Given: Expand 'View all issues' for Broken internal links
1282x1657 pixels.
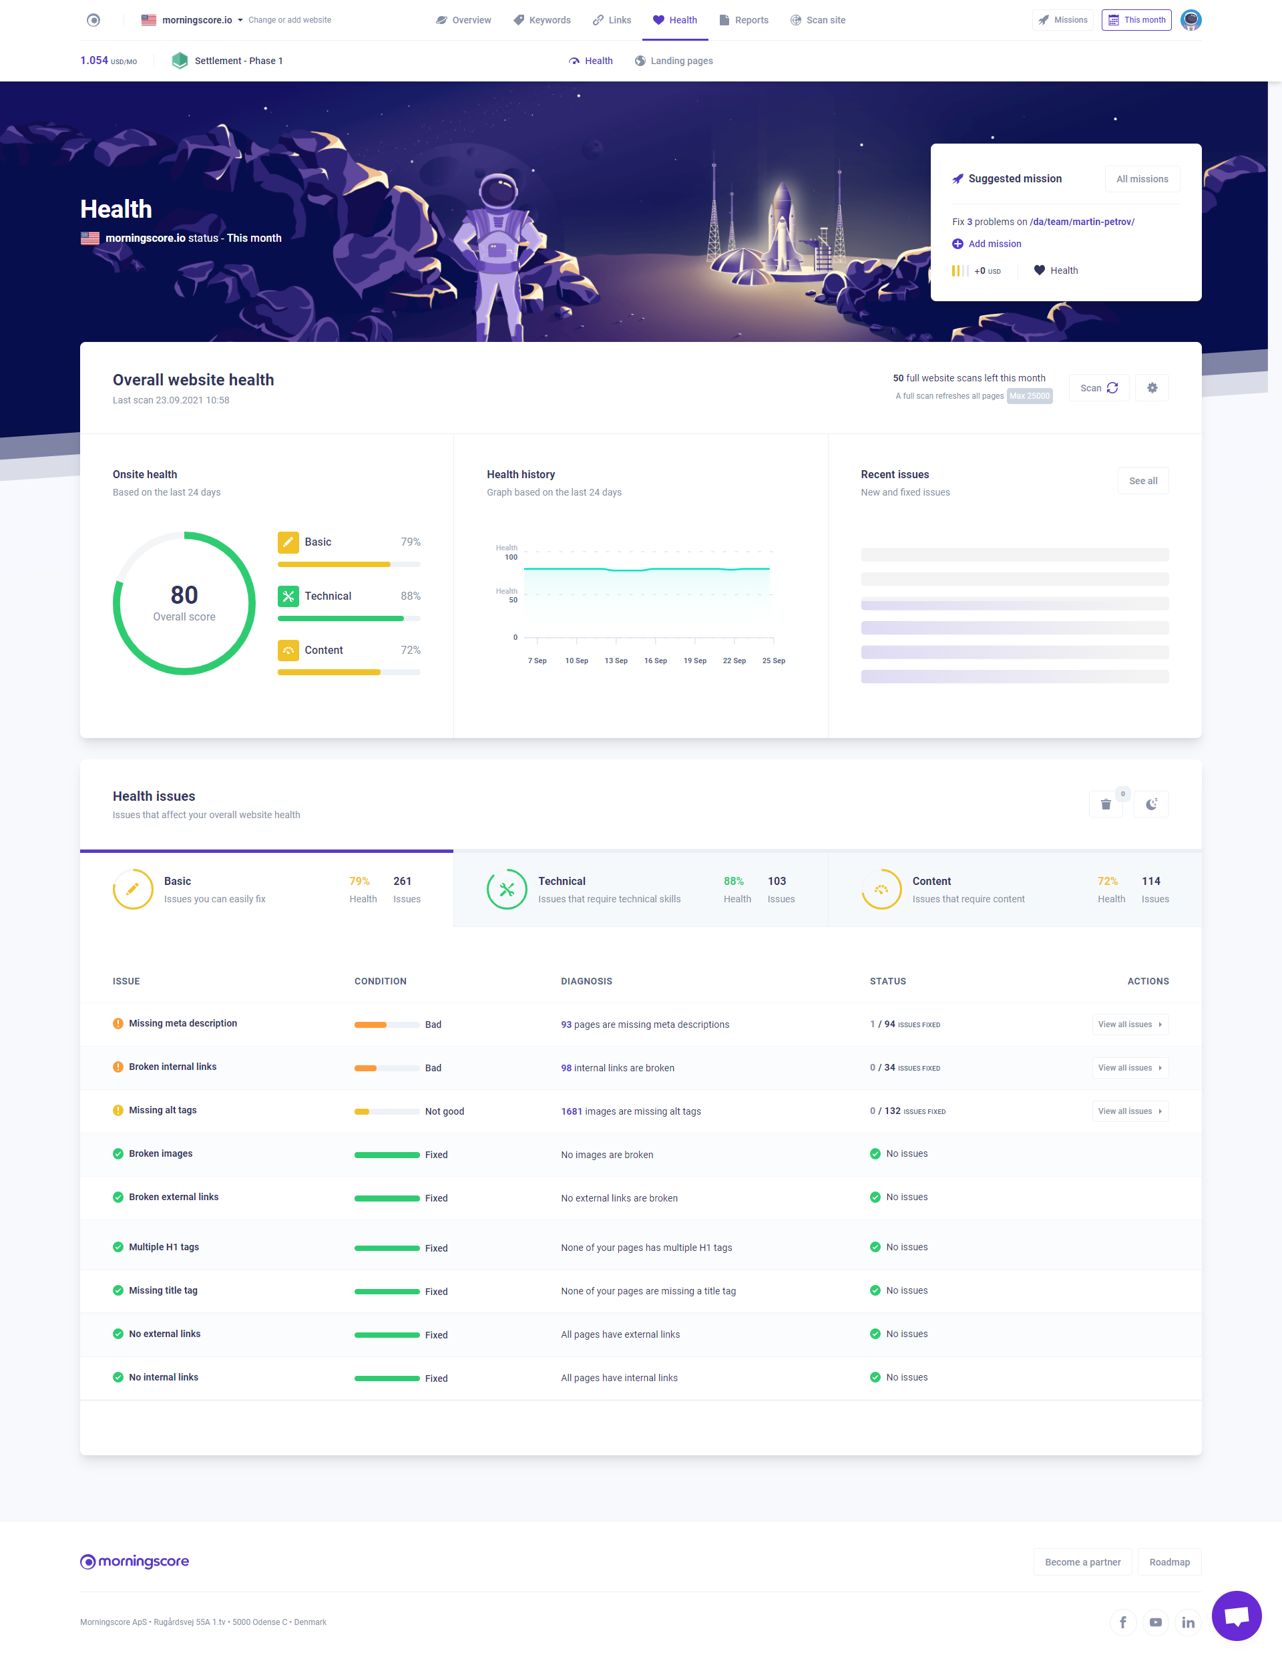Looking at the screenshot, I should (x=1130, y=1067).
